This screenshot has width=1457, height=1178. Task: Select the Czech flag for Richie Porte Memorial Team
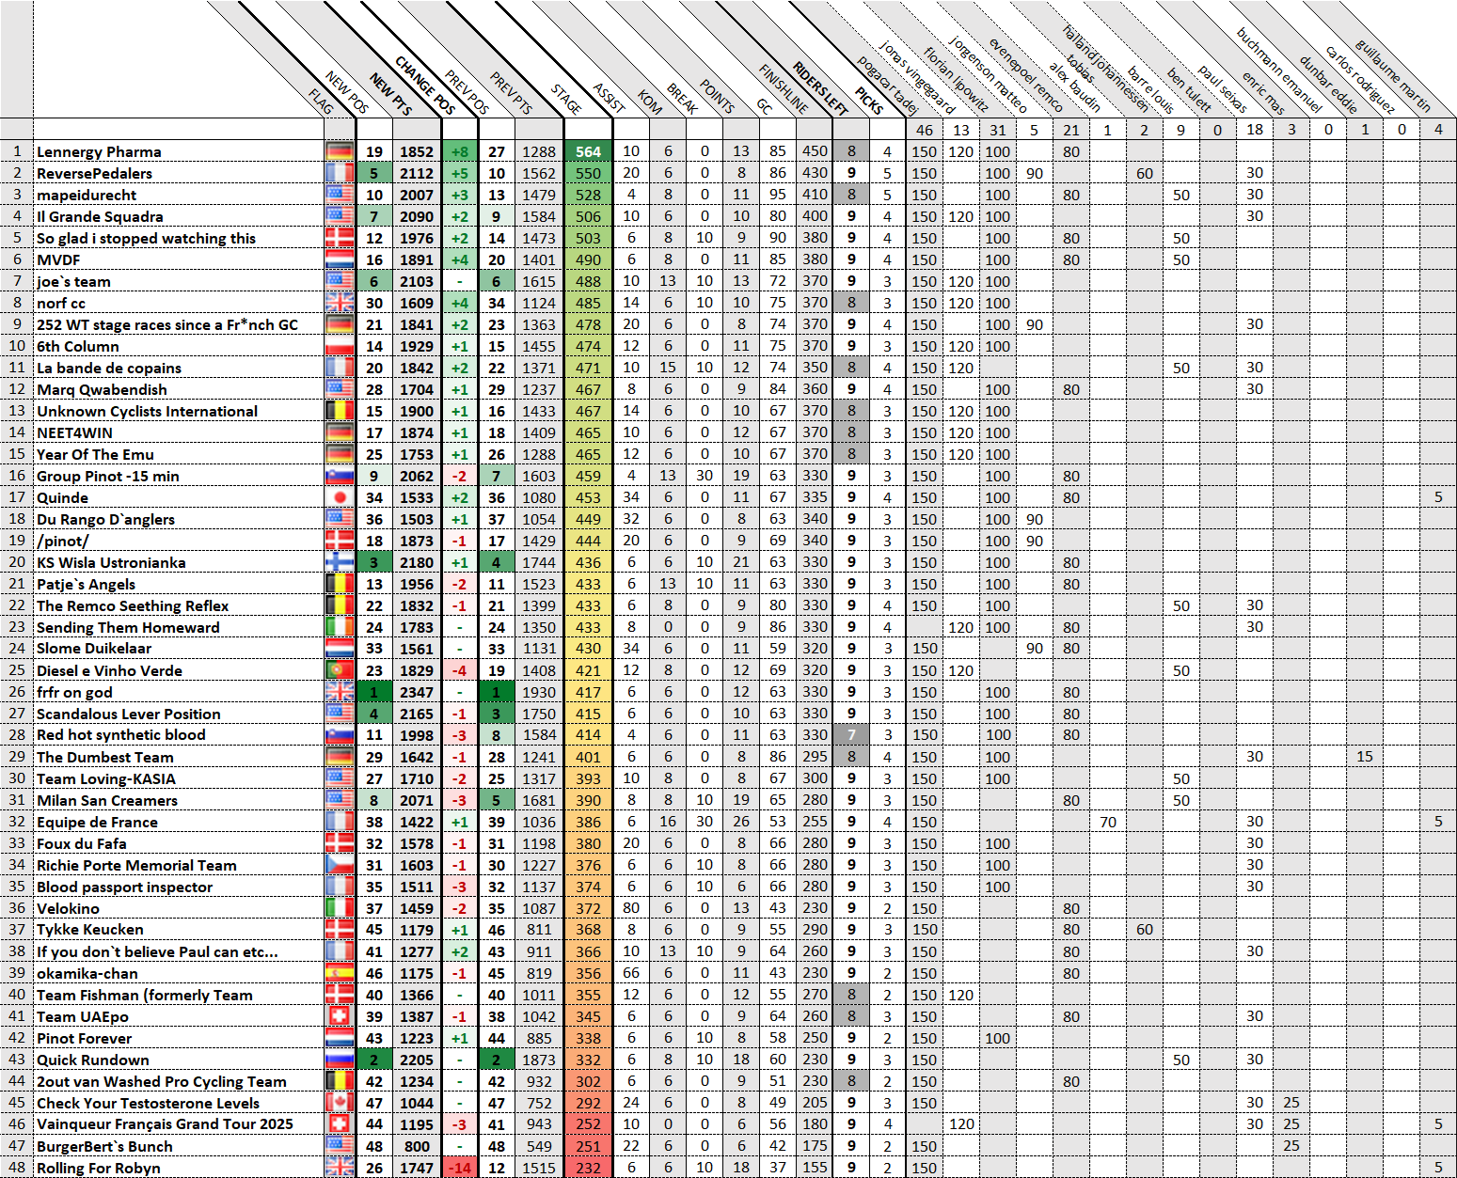pos(340,865)
